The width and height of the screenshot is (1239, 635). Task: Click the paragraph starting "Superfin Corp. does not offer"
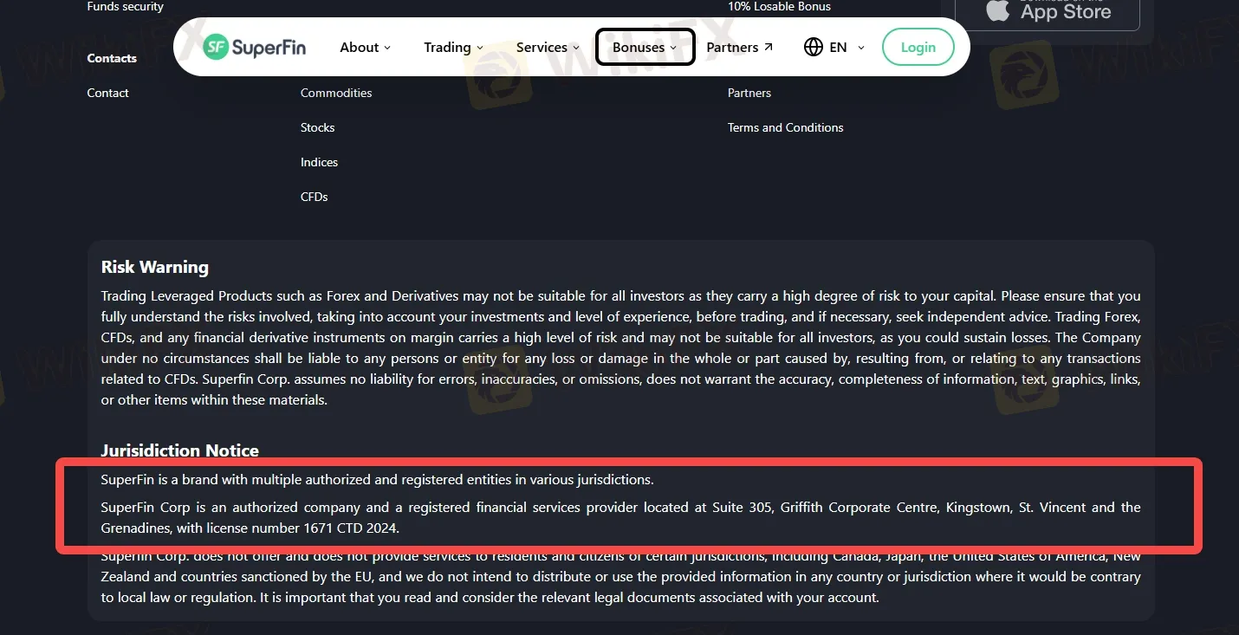coord(620,576)
